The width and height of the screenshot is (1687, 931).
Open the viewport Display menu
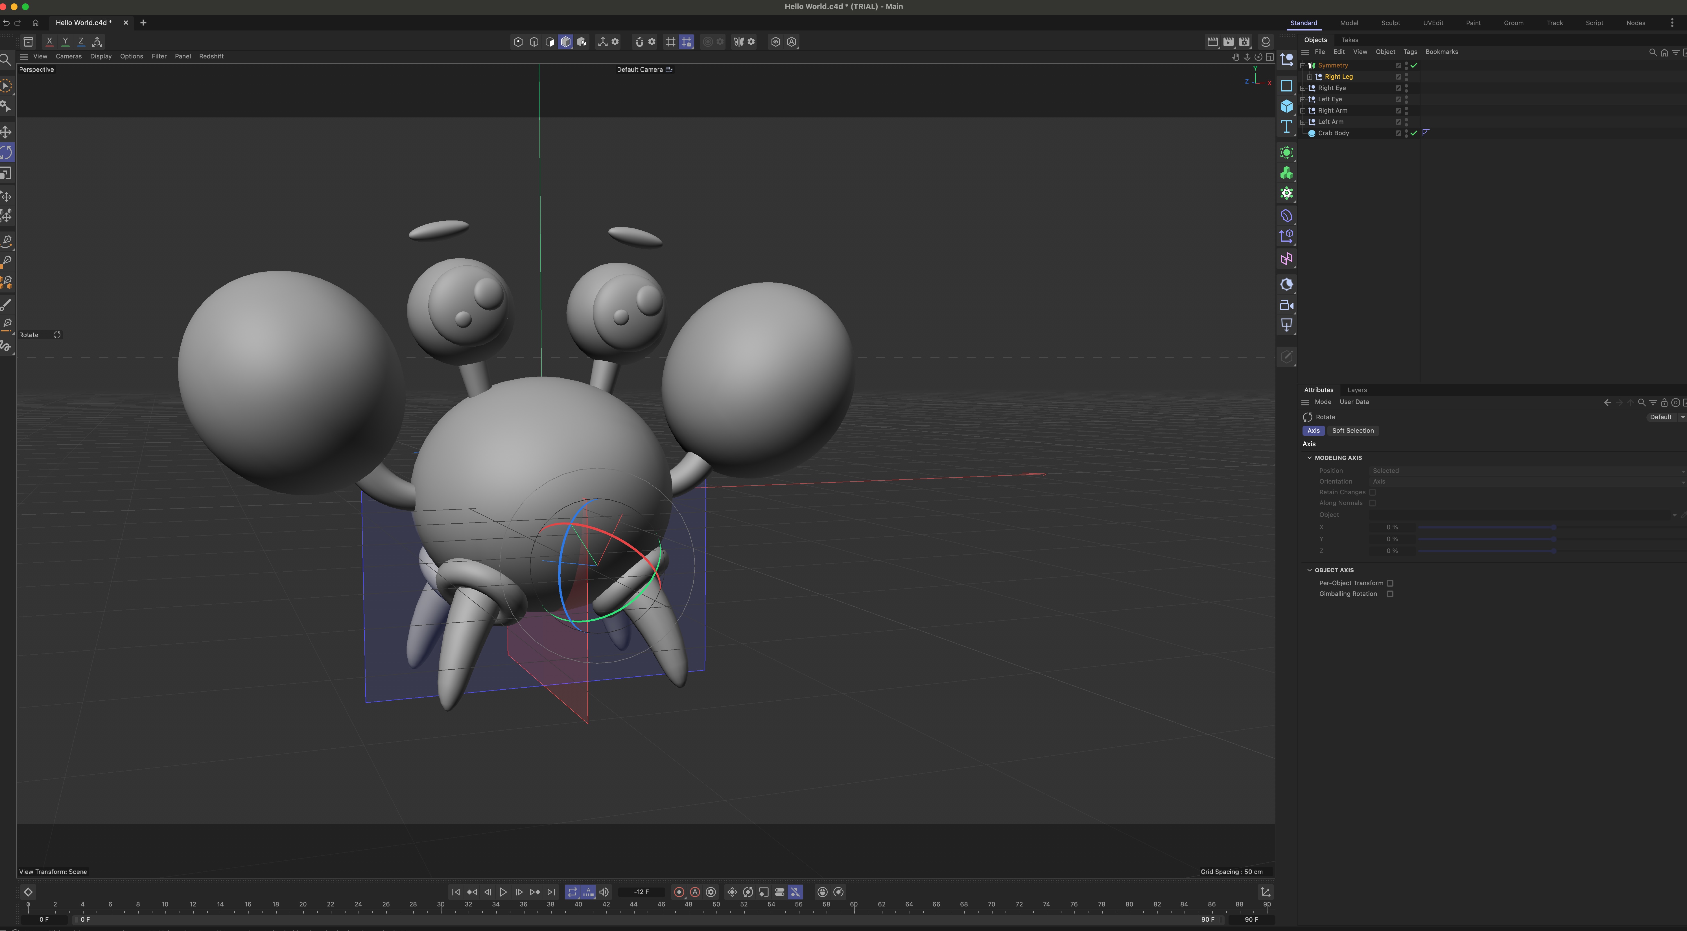[101, 56]
